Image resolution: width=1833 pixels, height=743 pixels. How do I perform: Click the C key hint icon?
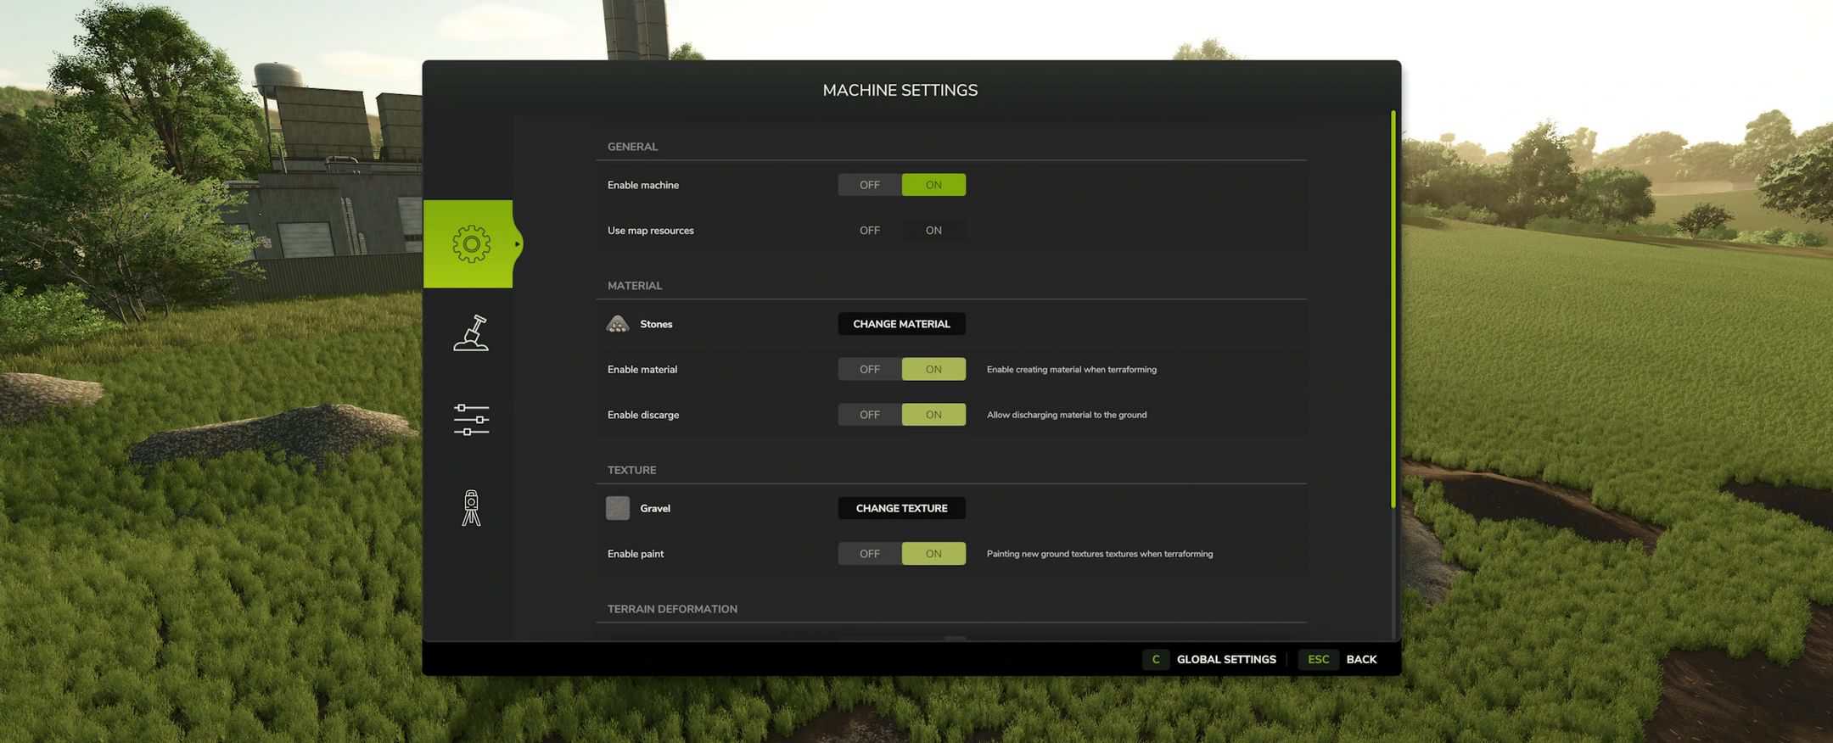click(1156, 660)
